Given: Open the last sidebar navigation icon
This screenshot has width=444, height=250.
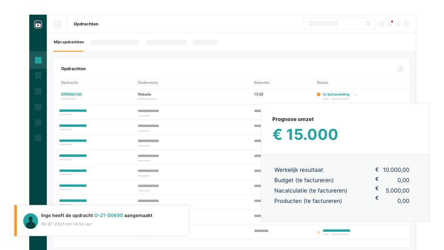Looking at the screenshot, I should (38, 138).
